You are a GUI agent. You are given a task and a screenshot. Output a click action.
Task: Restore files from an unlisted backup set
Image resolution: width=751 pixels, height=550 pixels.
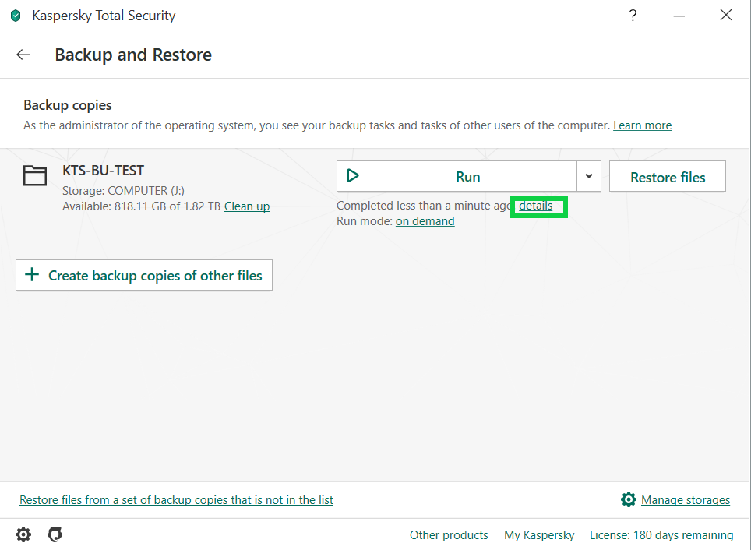(x=176, y=500)
